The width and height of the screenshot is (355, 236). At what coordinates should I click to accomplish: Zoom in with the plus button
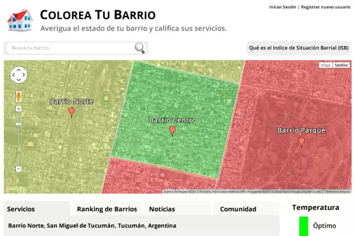pyautogui.click(x=18, y=109)
